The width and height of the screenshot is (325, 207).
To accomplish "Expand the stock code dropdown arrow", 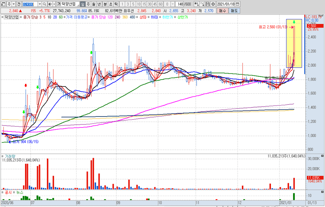I will click(x=39, y=4).
